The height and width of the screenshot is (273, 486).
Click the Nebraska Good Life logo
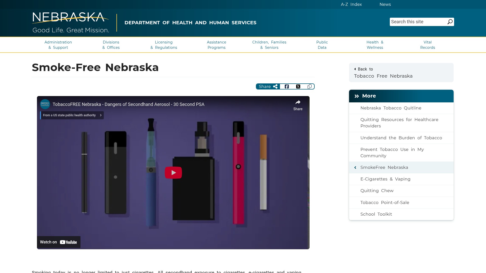tap(71, 23)
